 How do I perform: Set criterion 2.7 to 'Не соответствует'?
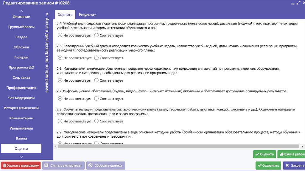click(60, 99)
